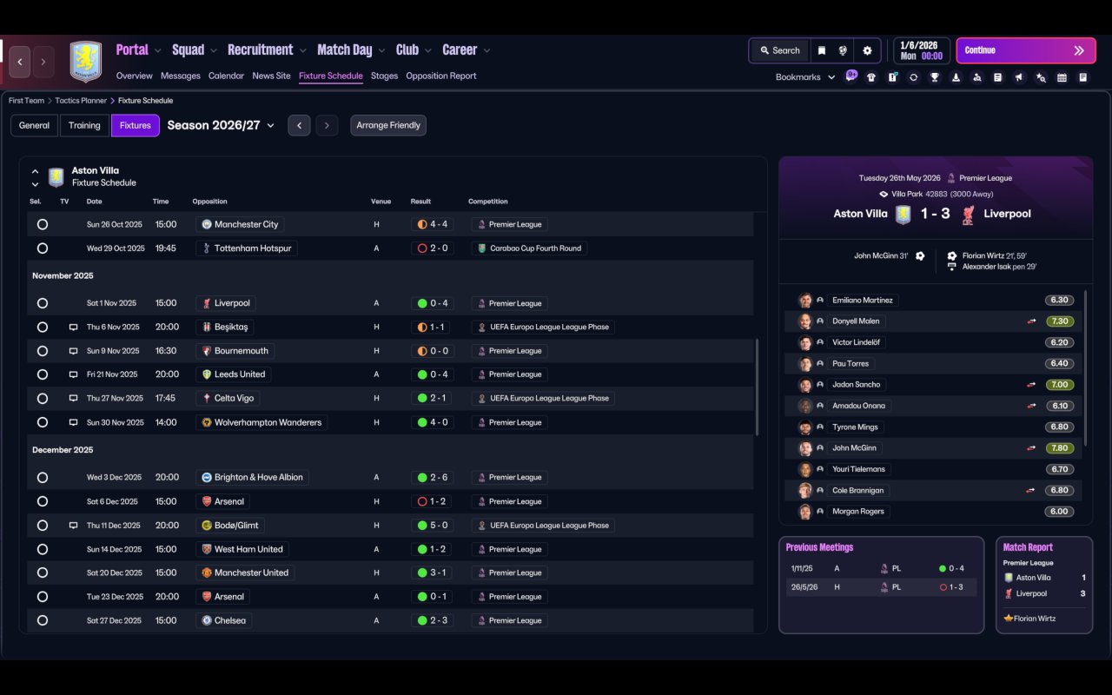Viewport: 1112px width, 695px height.
Task: Click the Search button
Action: pyautogui.click(x=779, y=50)
